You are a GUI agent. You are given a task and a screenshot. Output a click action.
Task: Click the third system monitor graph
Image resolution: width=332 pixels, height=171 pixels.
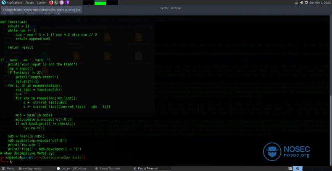pos(112,3)
